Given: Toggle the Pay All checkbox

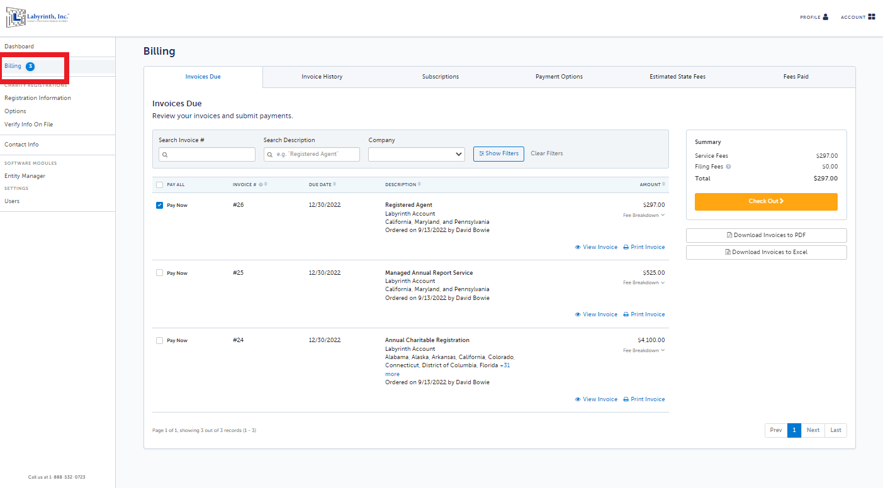Looking at the screenshot, I should (159, 185).
